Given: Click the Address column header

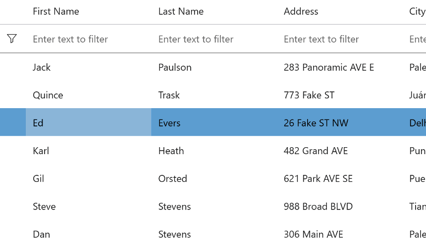Looking at the screenshot, I should (301, 11).
